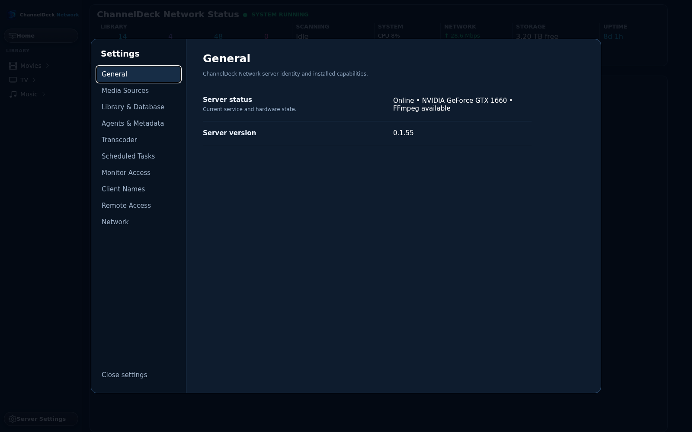Click the Server version label

tap(230, 133)
